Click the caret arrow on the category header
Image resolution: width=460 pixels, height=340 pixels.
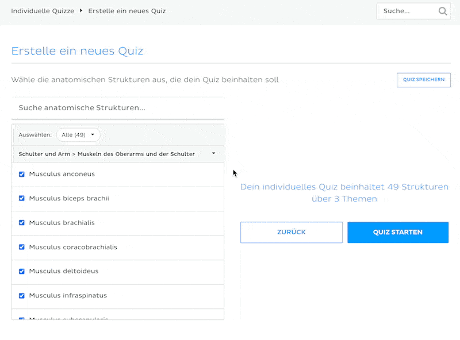(213, 153)
